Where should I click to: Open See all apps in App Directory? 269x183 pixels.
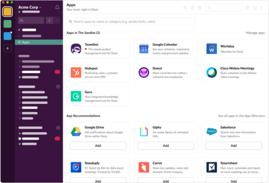click(241, 116)
